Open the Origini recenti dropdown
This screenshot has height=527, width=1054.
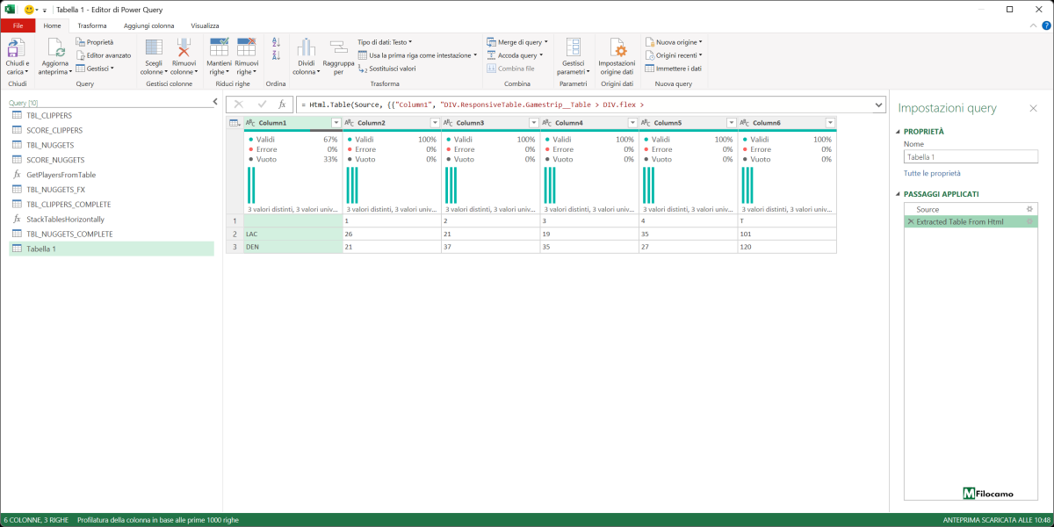674,54
